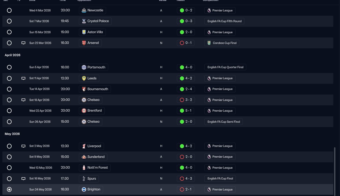The height and width of the screenshot is (196, 340).
Task: Click the Crystal Palace club badge
Action: 84,21
